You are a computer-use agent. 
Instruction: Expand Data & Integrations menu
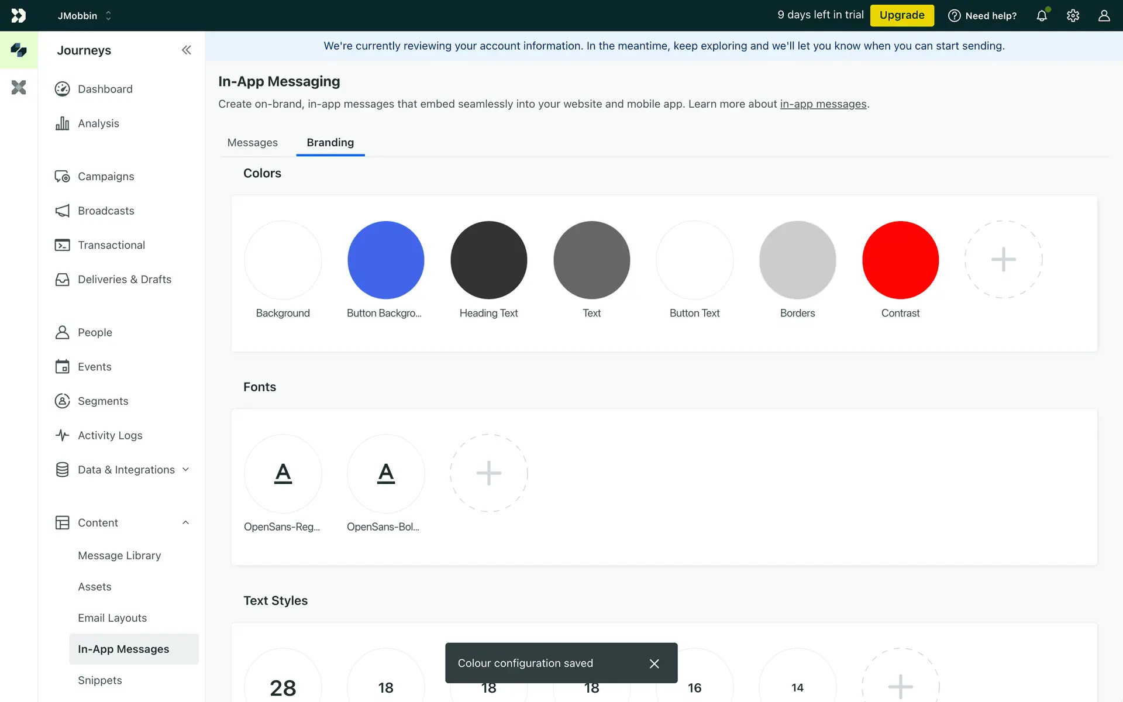185,470
